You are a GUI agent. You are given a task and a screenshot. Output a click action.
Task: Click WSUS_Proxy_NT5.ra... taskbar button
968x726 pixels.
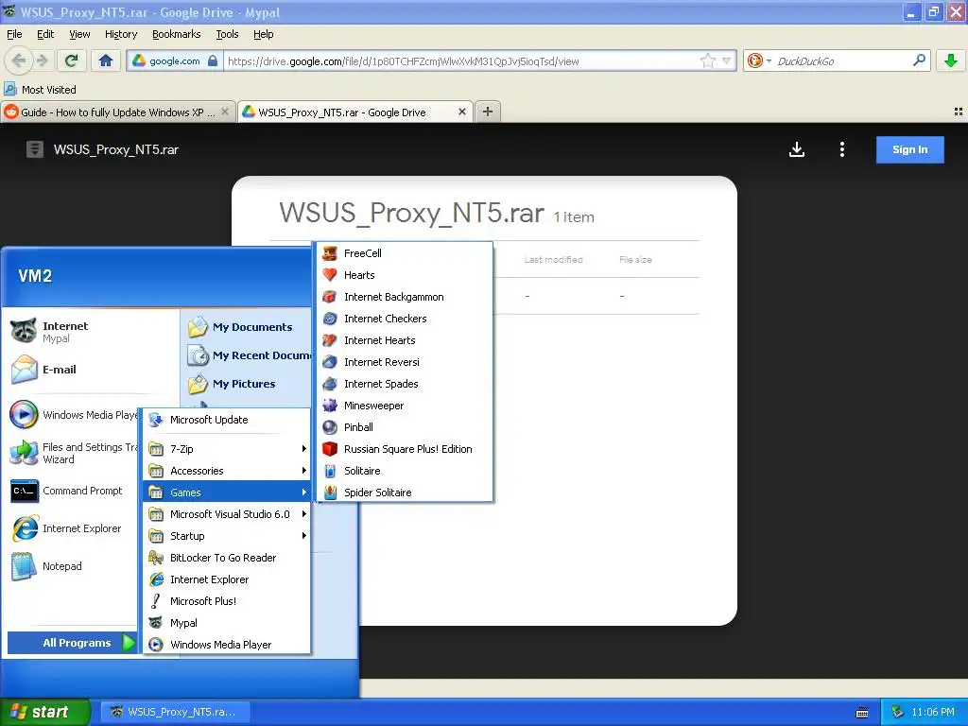175,712
